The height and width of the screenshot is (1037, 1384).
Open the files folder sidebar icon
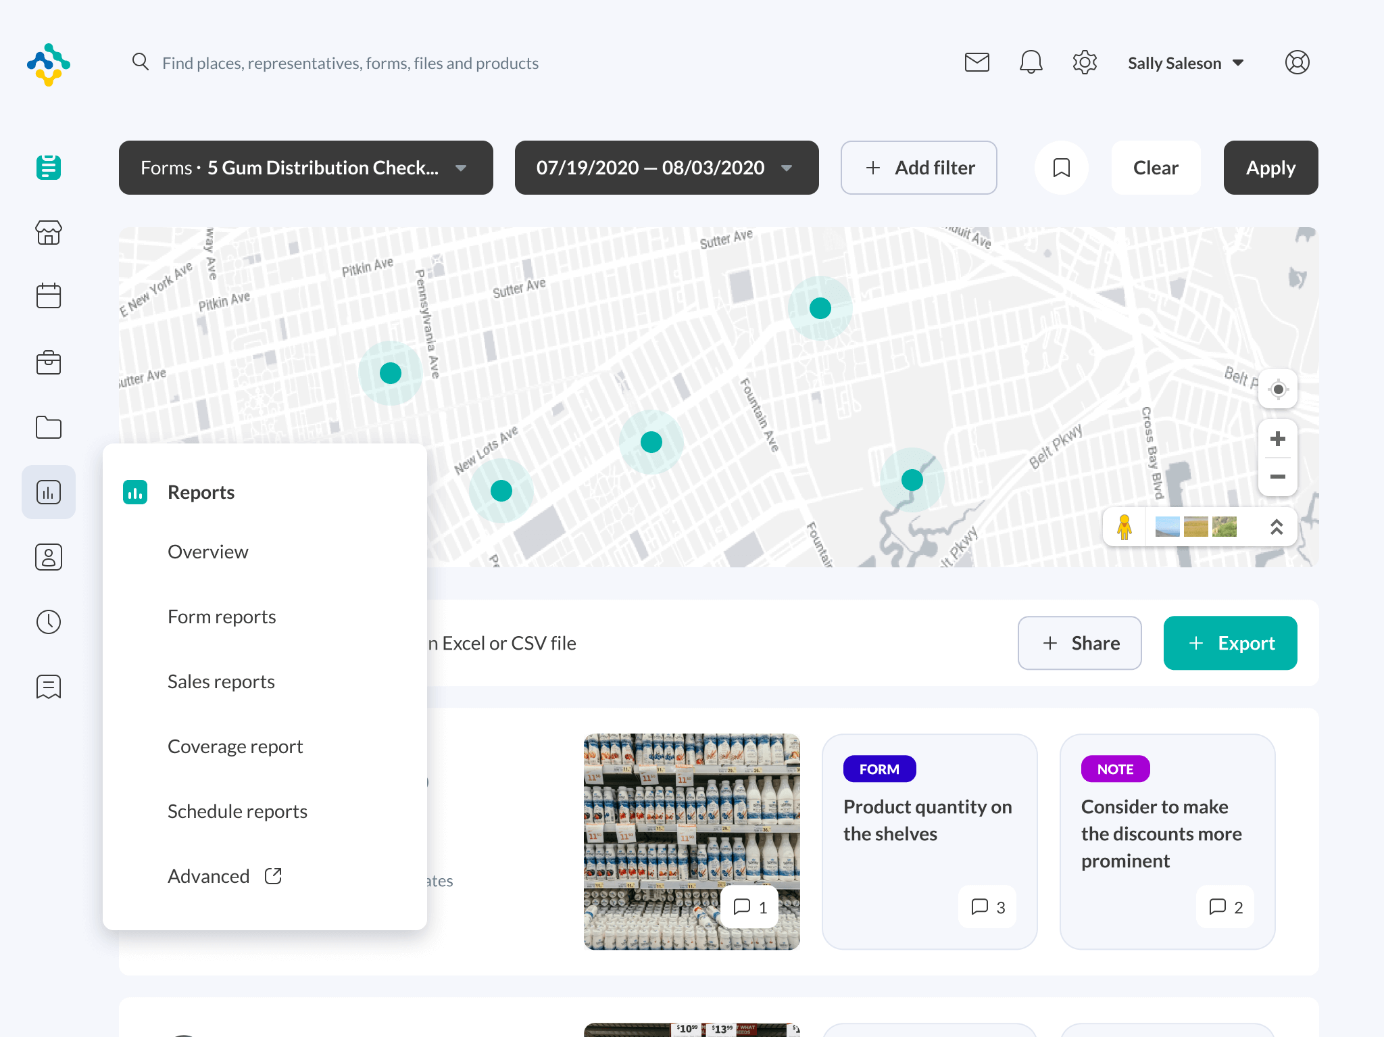(x=49, y=427)
